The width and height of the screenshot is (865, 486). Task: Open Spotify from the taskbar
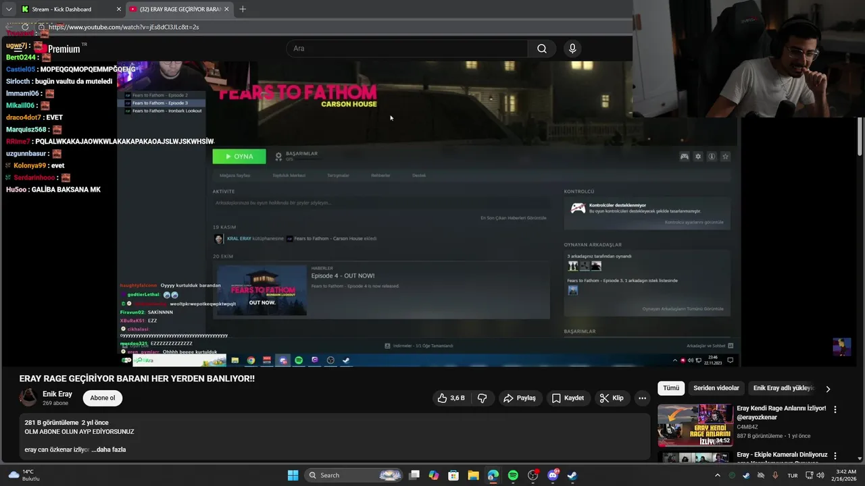[x=513, y=475]
